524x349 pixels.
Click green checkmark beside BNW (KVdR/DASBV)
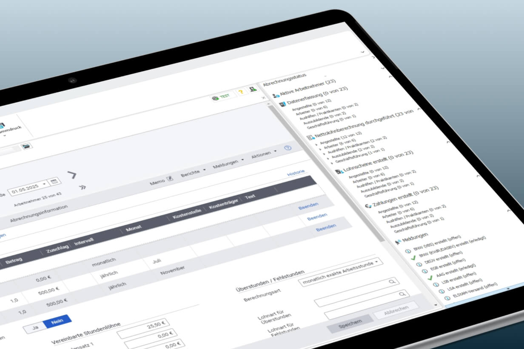coord(414,258)
